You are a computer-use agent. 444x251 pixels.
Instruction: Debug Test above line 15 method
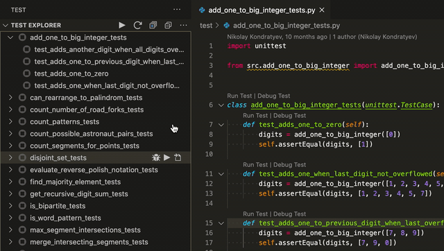tap(290, 214)
